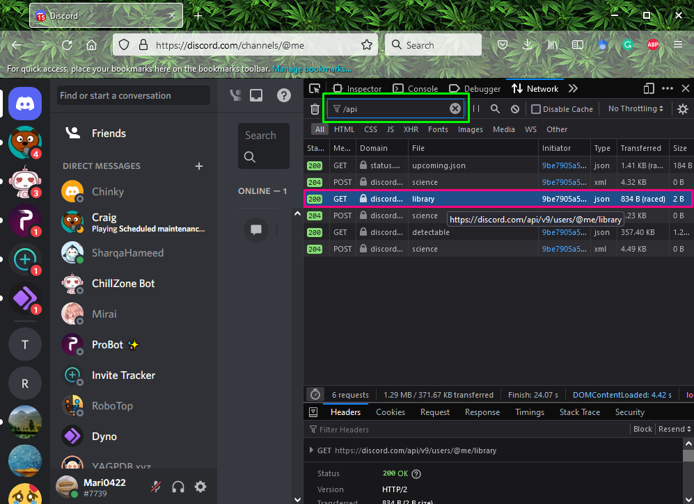694x504 pixels.
Task: Open Friends in Discord sidebar
Action: [109, 133]
